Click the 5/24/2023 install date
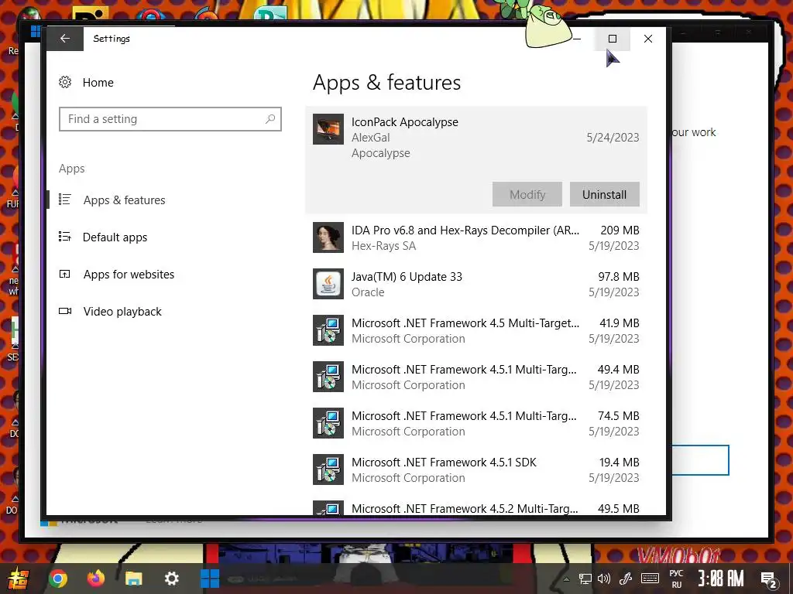The width and height of the screenshot is (793, 594). (613, 138)
